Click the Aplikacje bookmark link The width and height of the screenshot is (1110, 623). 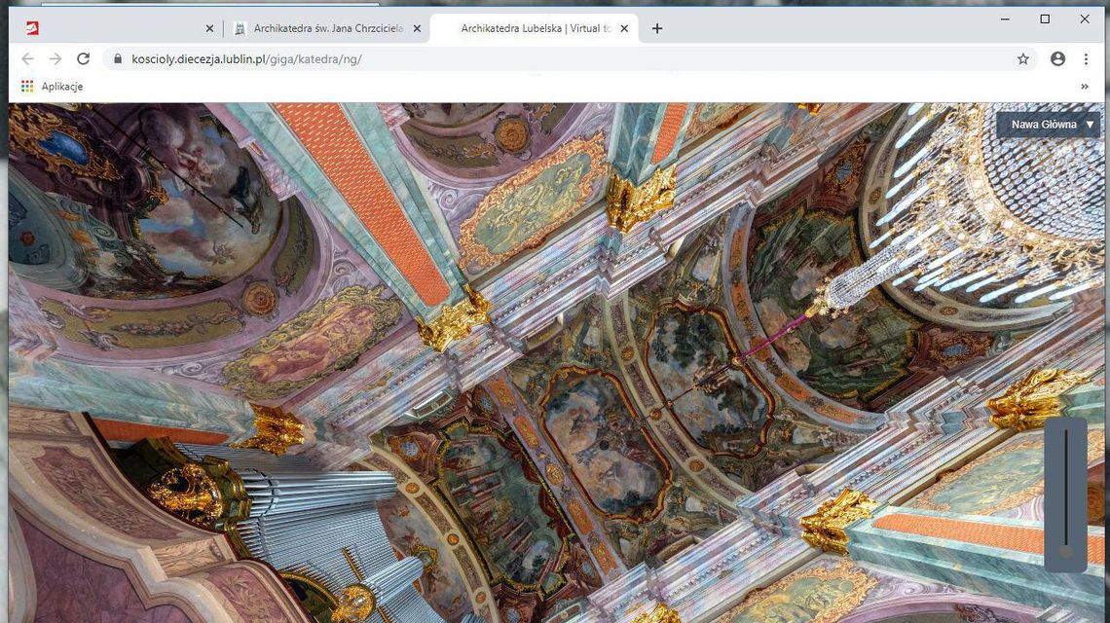(60, 86)
